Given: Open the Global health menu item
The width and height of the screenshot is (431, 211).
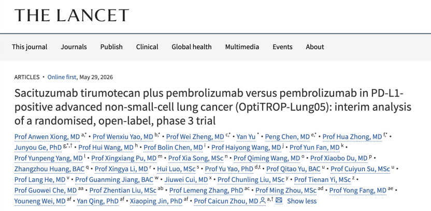Looking at the screenshot, I should coord(192,47).
